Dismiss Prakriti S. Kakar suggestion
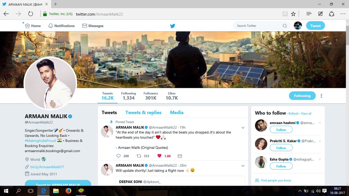Screen dimensions: 349x196 coord(320,141)
